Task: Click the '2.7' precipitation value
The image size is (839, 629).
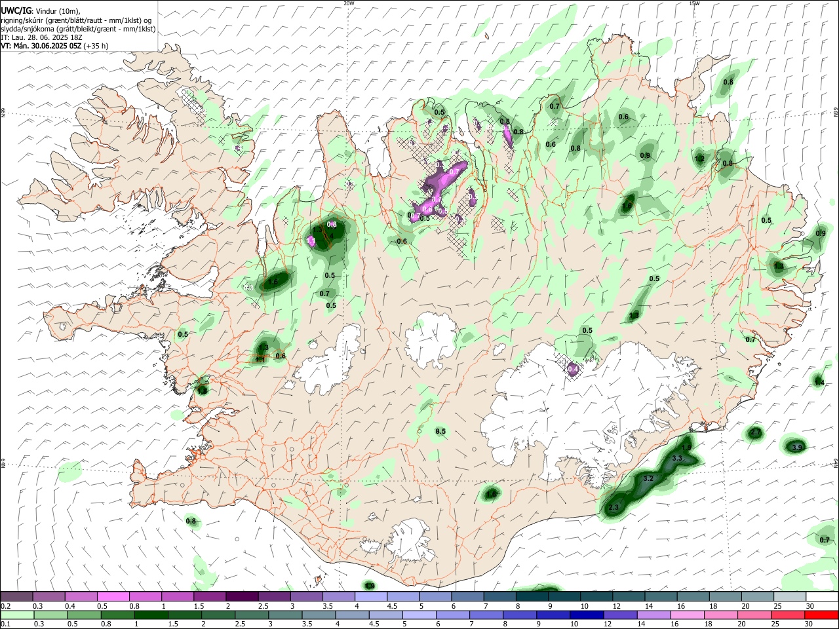Action: 755,433
